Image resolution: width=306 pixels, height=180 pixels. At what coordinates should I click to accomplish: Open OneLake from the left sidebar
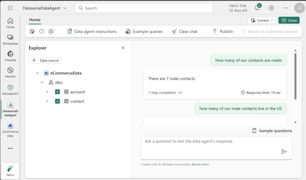pyautogui.click(x=10, y=57)
